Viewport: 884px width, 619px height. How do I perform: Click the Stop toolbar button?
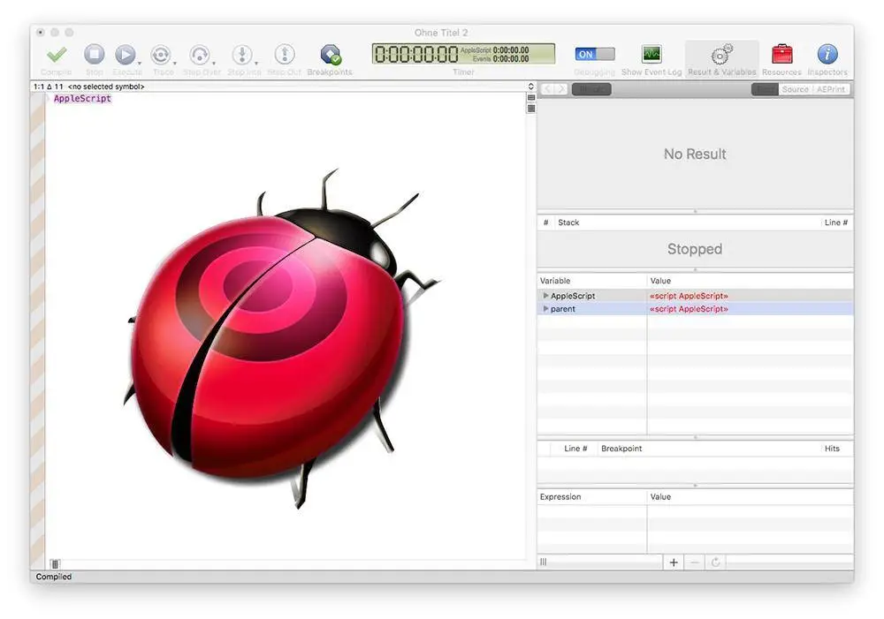click(x=95, y=54)
